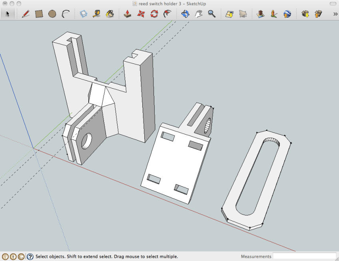Viewport: 339px width, 261px height.
Task: Activate the Circle drawing tool
Action: coord(52,14)
